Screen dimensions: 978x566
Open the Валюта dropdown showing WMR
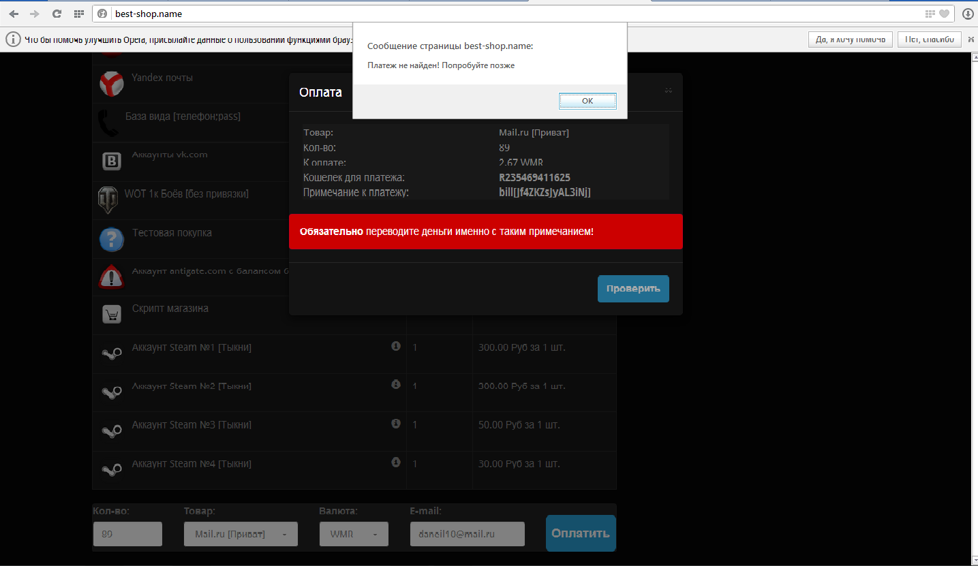tap(354, 534)
